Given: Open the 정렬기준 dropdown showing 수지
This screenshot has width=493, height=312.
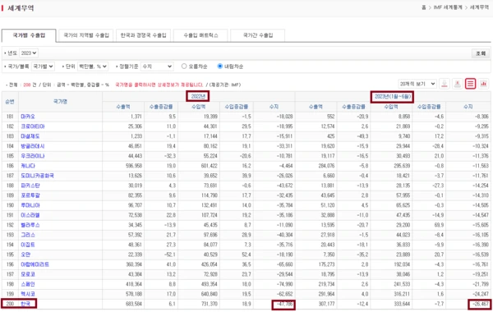Looking at the screenshot, I should pyautogui.click(x=157, y=67).
